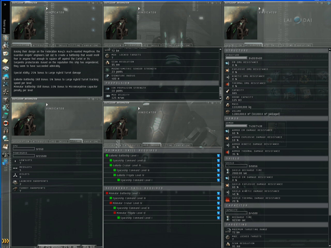The width and height of the screenshot is (331, 248).
Task: Open the blue help question-mark sidebar icon
Action: 5,162
